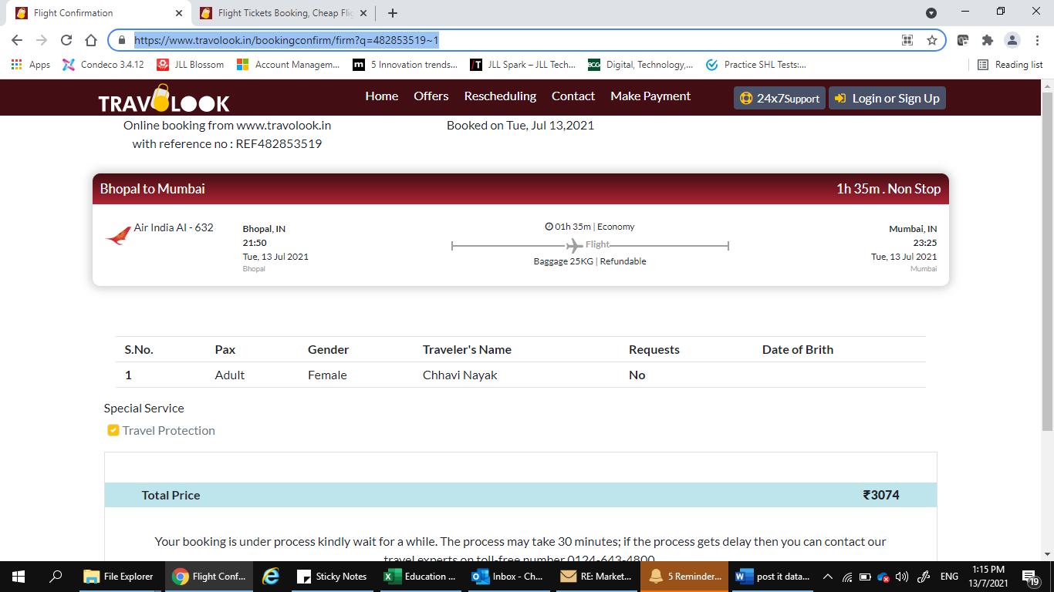This screenshot has width=1054, height=592.
Task: Click the URL address bar field
Action: coord(509,40)
